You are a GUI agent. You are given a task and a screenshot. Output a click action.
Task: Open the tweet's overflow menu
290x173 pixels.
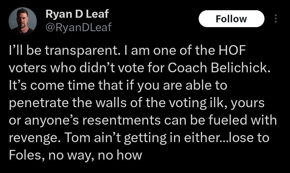pos(275,19)
